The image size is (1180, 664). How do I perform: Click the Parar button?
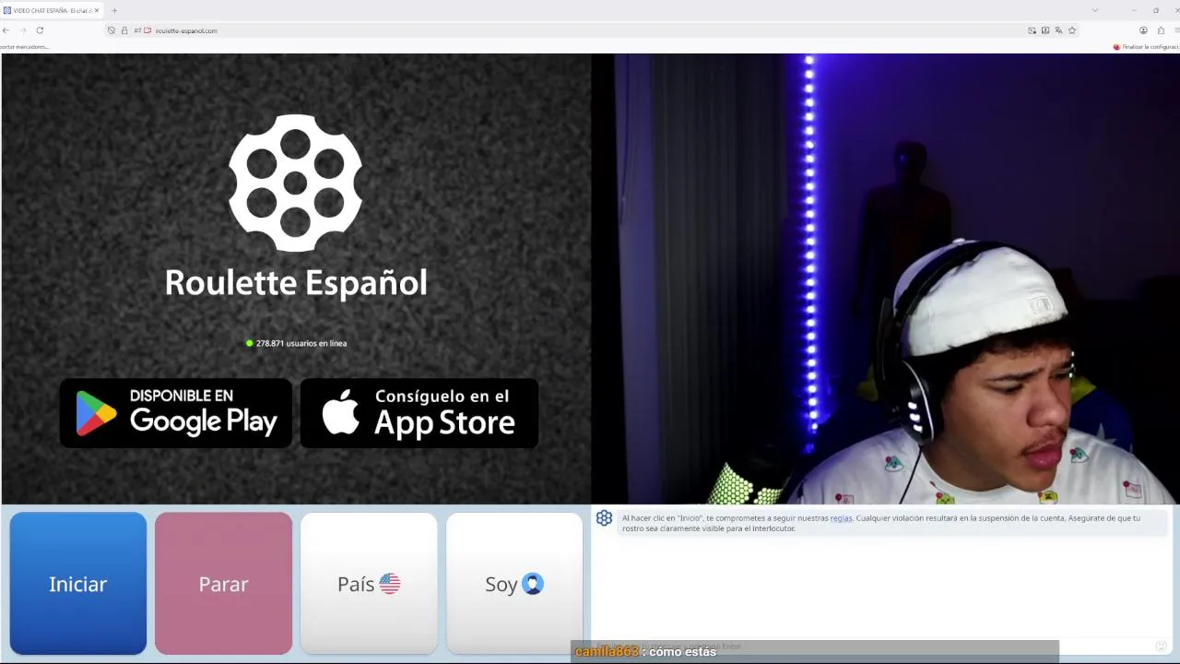pos(223,584)
